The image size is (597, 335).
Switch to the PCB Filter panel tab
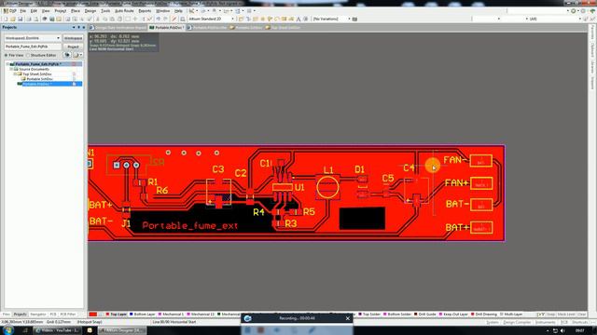(68, 315)
